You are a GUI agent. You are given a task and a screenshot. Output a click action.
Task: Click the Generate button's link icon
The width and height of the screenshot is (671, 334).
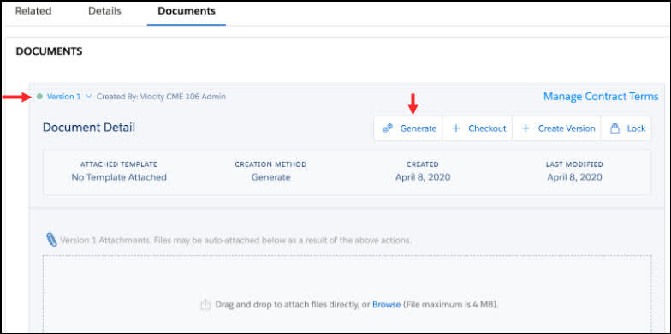[388, 128]
